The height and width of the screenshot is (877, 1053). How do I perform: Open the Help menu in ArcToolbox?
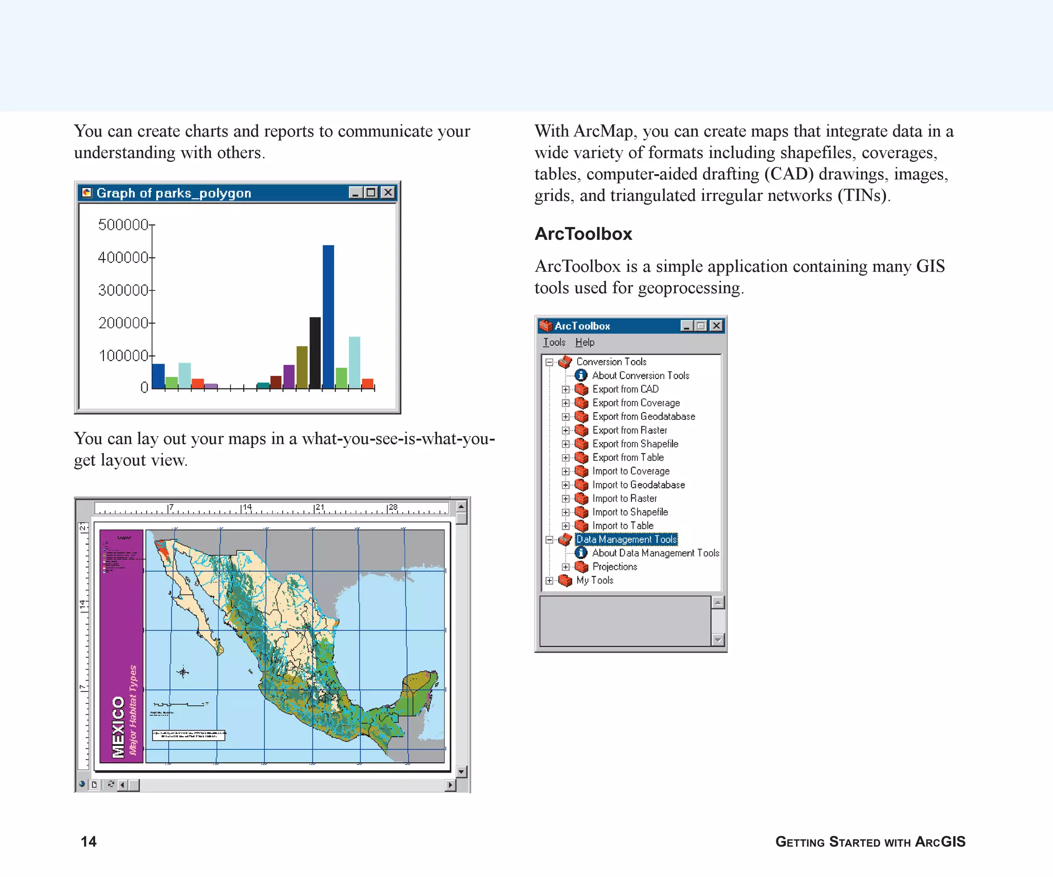585,342
